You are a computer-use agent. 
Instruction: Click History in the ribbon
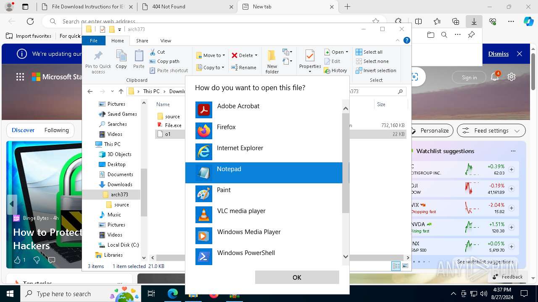(335, 70)
